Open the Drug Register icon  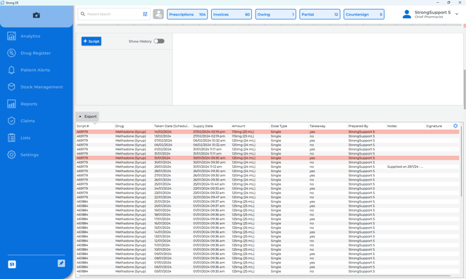(11, 53)
